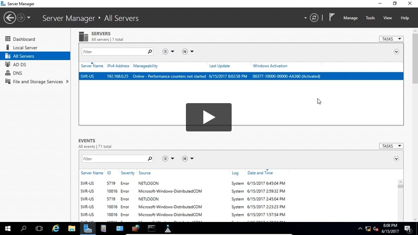Type in the Events filter field
Image resolution: width=418 pixels, height=235 pixels.
[x=114, y=159]
